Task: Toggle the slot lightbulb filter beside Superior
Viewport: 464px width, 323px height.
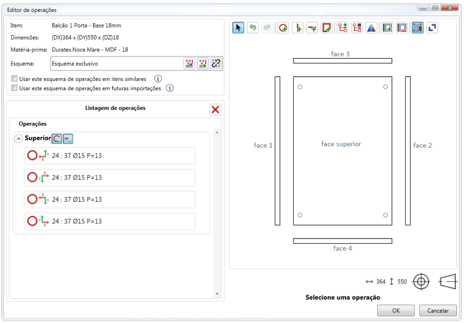Action: pos(68,138)
